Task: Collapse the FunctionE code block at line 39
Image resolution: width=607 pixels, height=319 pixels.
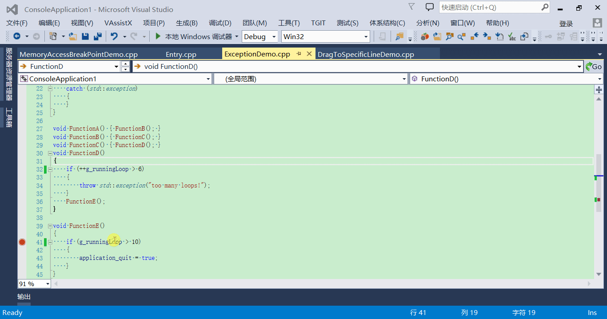Action: 50,226
